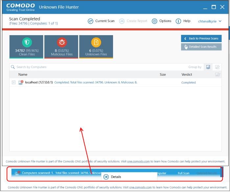Click 'Computers scanned: 1' status text
Screen dimensions: 230x192
38,173
